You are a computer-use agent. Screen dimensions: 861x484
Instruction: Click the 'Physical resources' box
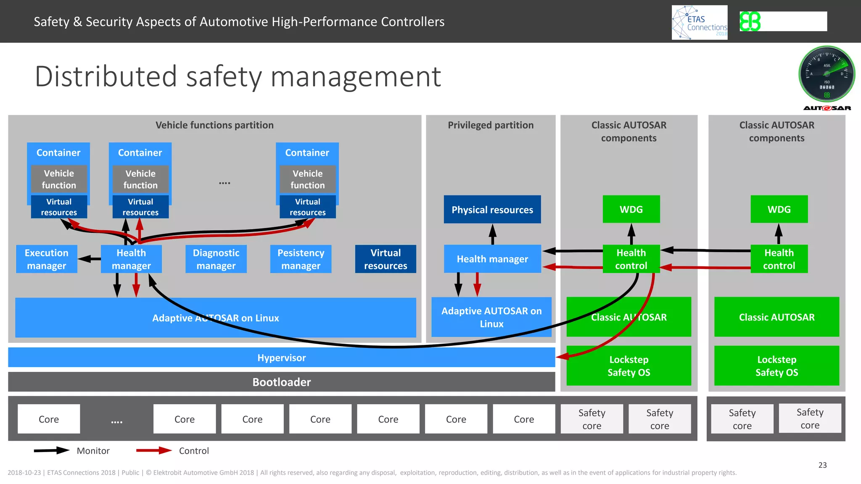(x=492, y=209)
